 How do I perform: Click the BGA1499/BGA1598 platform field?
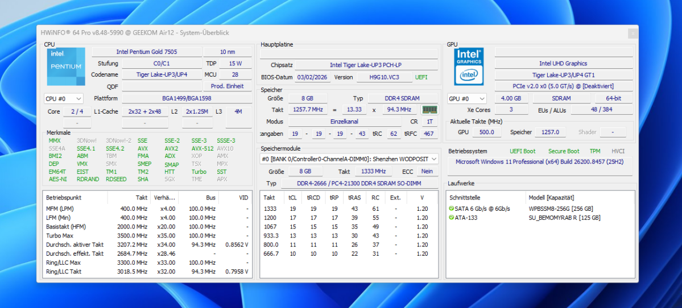187,99
